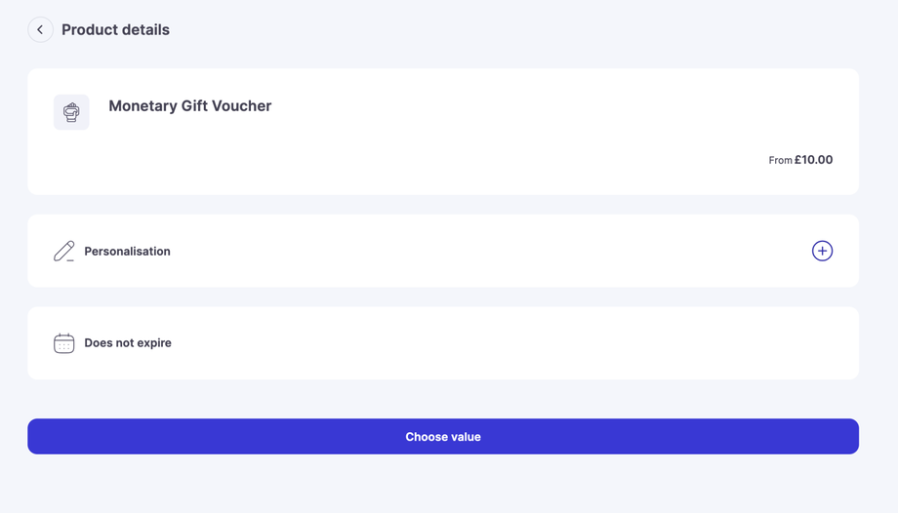Viewport: 898px width, 513px height.
Task: Click the calendar icon beside Does not expire
Action: click(x=64, y=343)
